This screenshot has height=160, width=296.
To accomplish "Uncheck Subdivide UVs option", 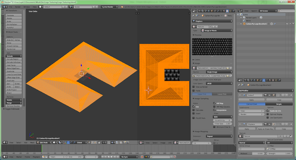I will coord(268,111).
